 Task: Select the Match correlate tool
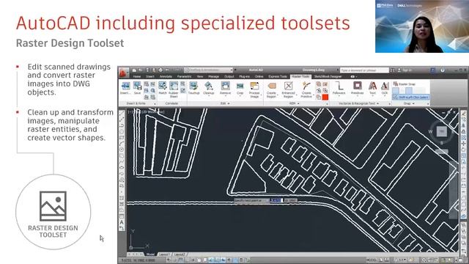(163, 89)
